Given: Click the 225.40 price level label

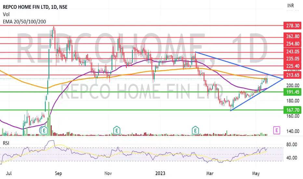Looking at the screenshot, I should (x=292, y=66).
